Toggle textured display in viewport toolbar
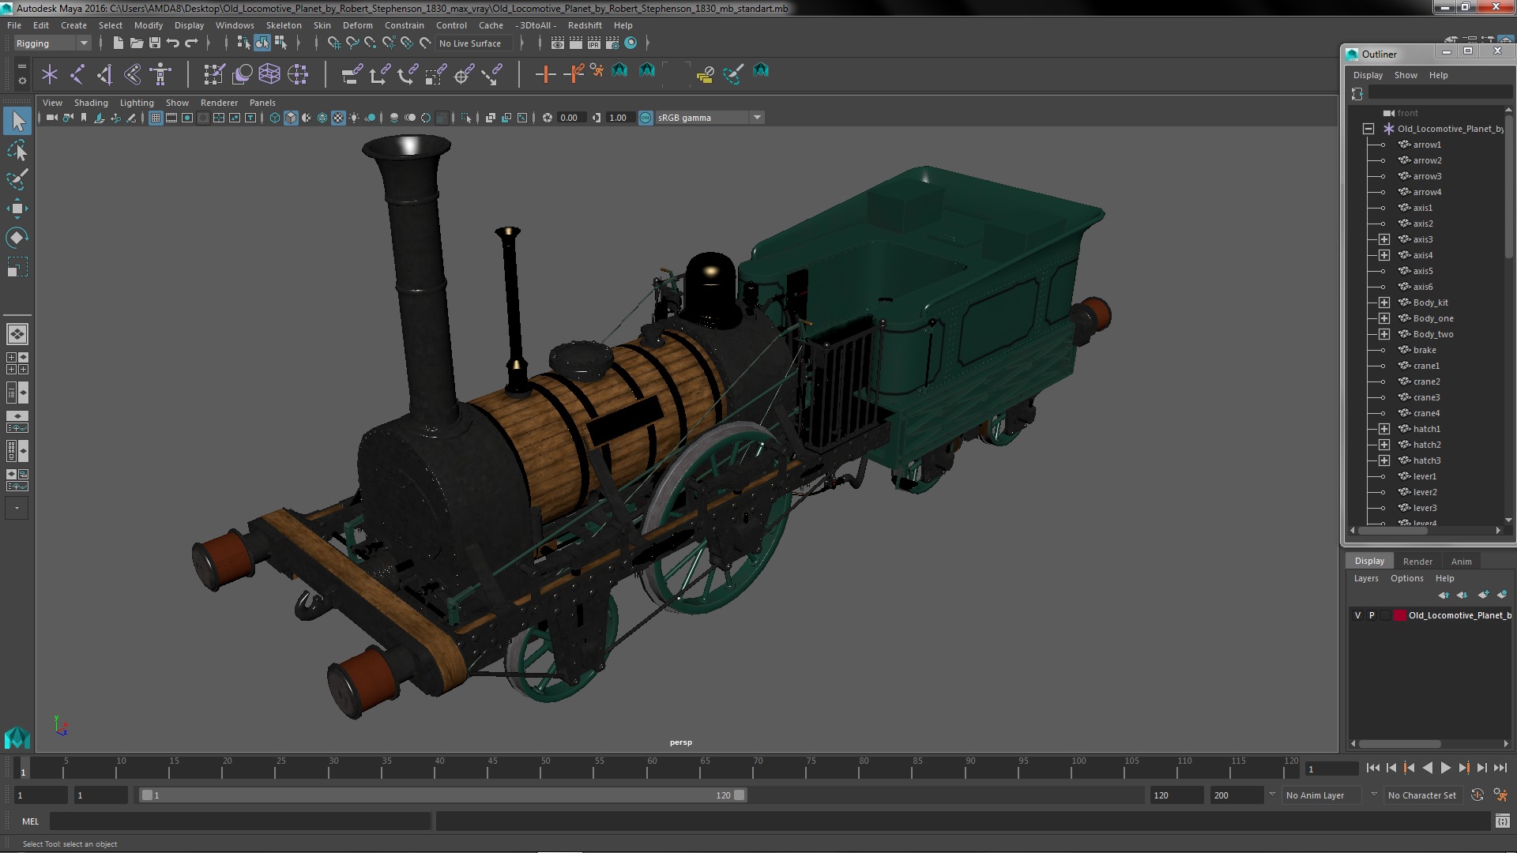 [x=338, y=118]
